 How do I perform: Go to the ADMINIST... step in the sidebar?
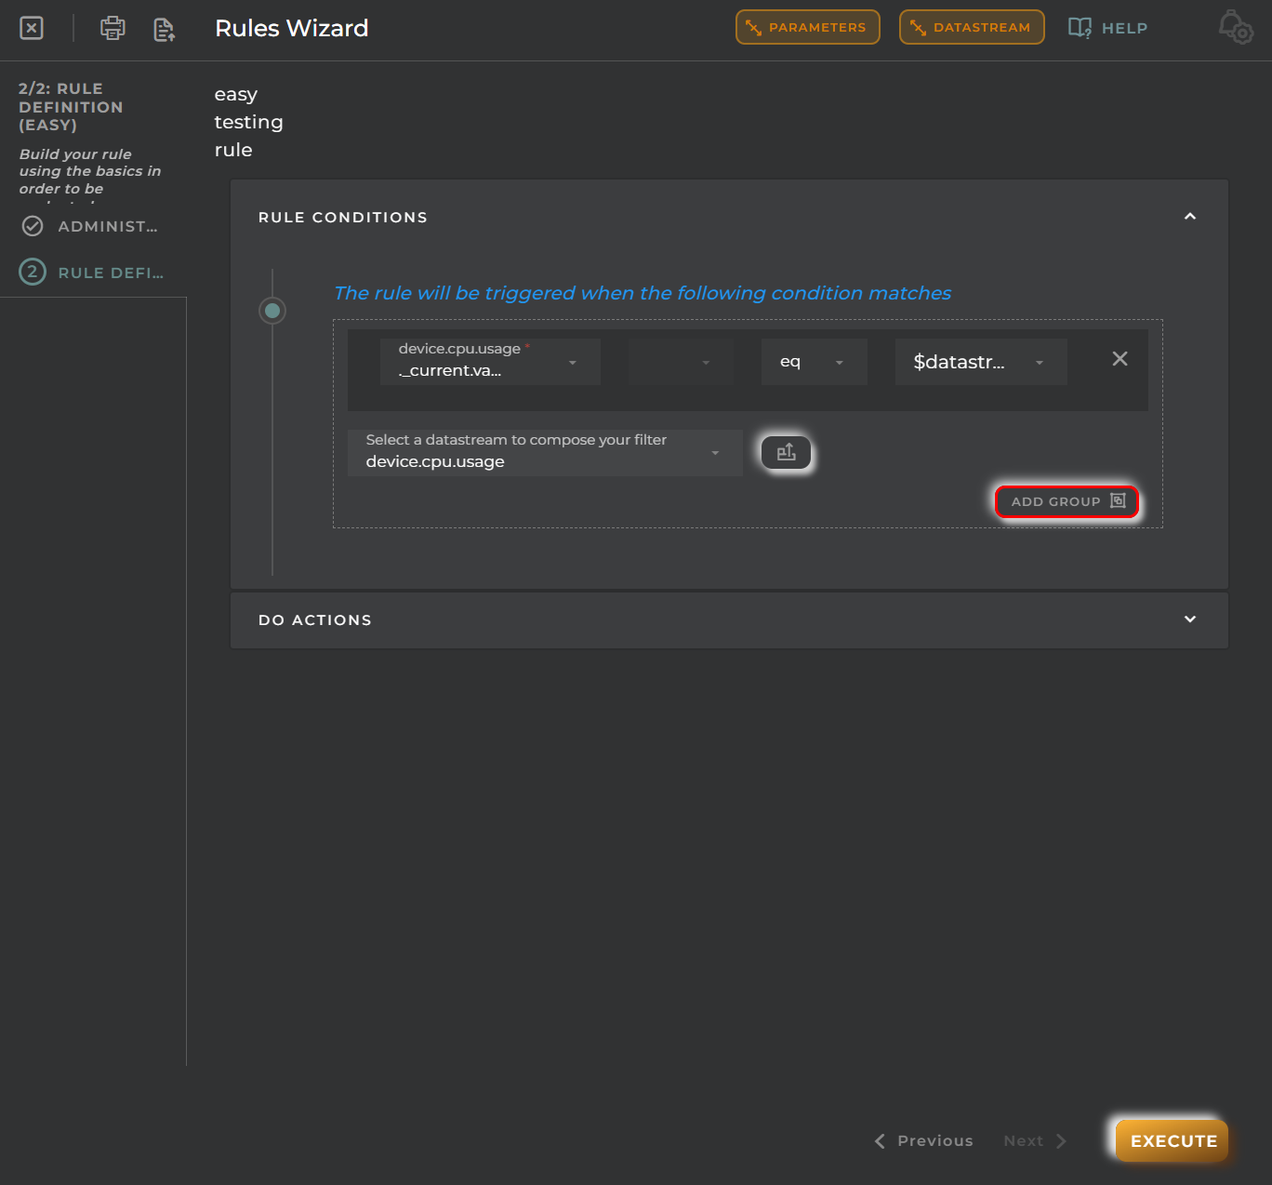pos(92,226)
